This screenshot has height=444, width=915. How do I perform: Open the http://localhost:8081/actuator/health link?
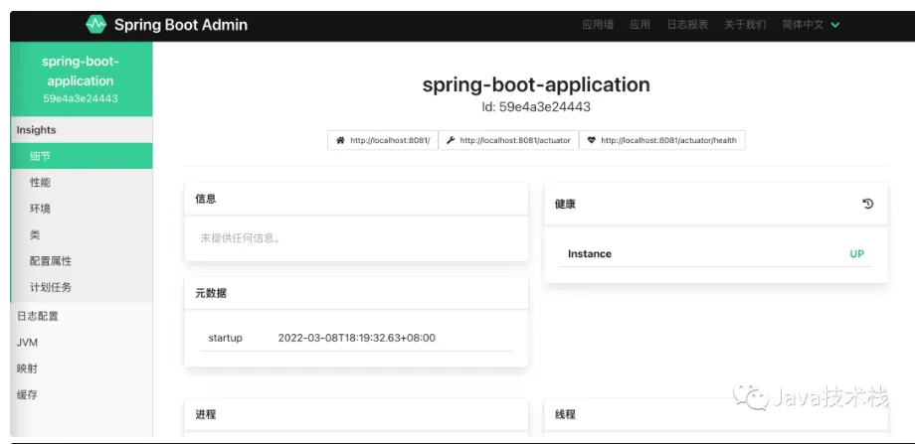[661, 140]
